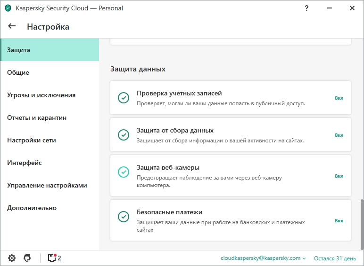364x266 pixels.
Task: Select the Защита settings section
Action: pos(50,50)
